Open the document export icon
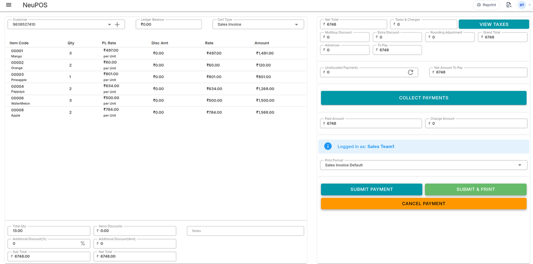The height and width of the screenshot is (264, 533). 509,5
